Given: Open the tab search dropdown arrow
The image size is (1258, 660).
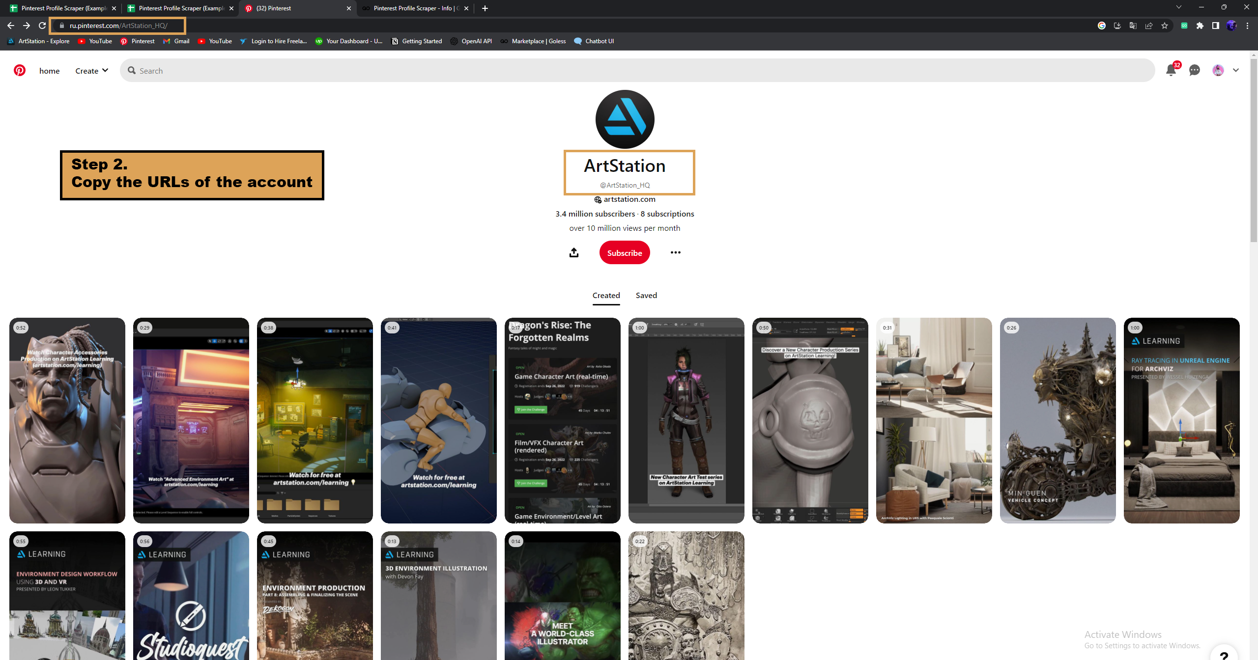Looking at the screenshot, I should 1179,7.
